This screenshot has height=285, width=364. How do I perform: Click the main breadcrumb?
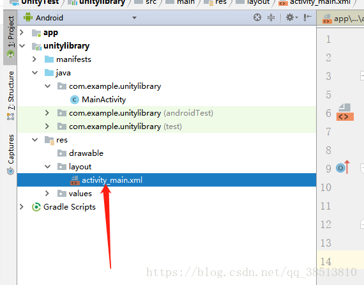click(180, 3)
